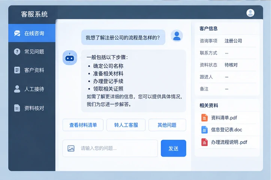
Task: Open the user profile avatar icon in header
Action: click(x=250, y=13)
